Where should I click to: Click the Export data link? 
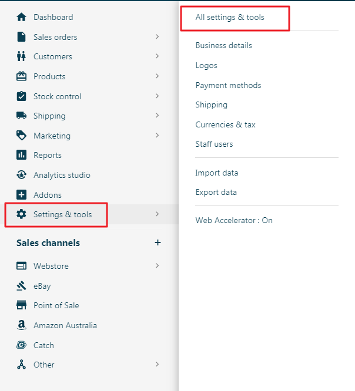[216, 192]
